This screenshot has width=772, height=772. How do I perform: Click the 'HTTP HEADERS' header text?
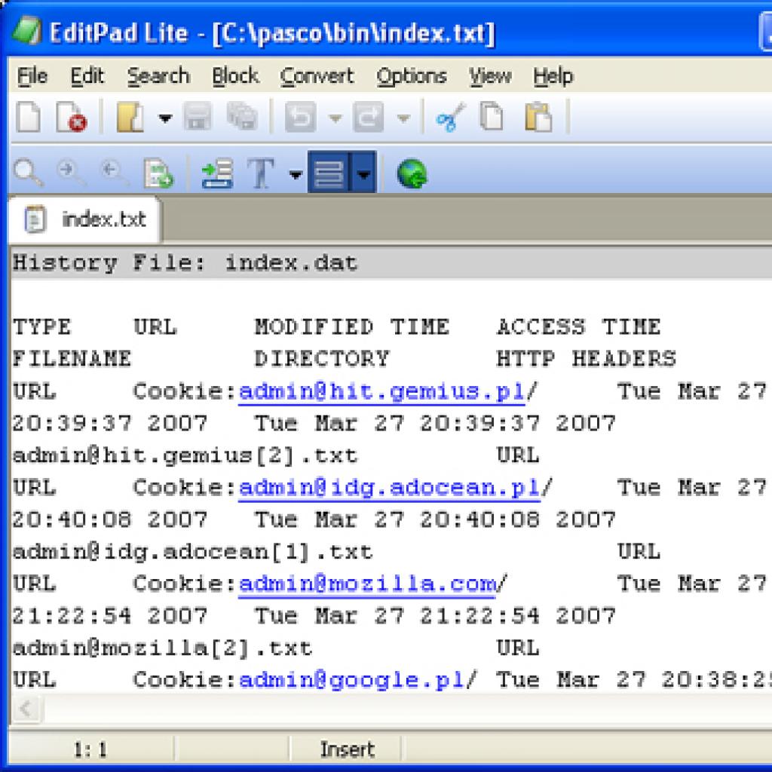click(586, 358)
